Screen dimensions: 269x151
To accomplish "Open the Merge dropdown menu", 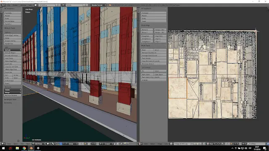I will (x=13, y=92).
